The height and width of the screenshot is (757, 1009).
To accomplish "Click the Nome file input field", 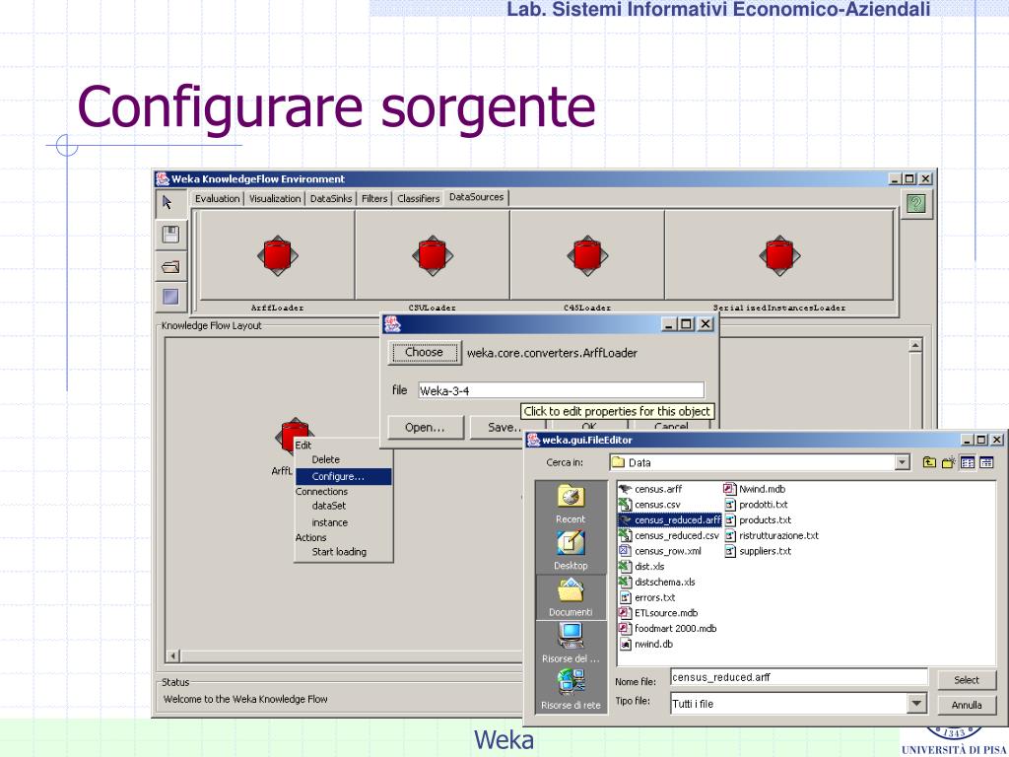I will coord(798,677).
